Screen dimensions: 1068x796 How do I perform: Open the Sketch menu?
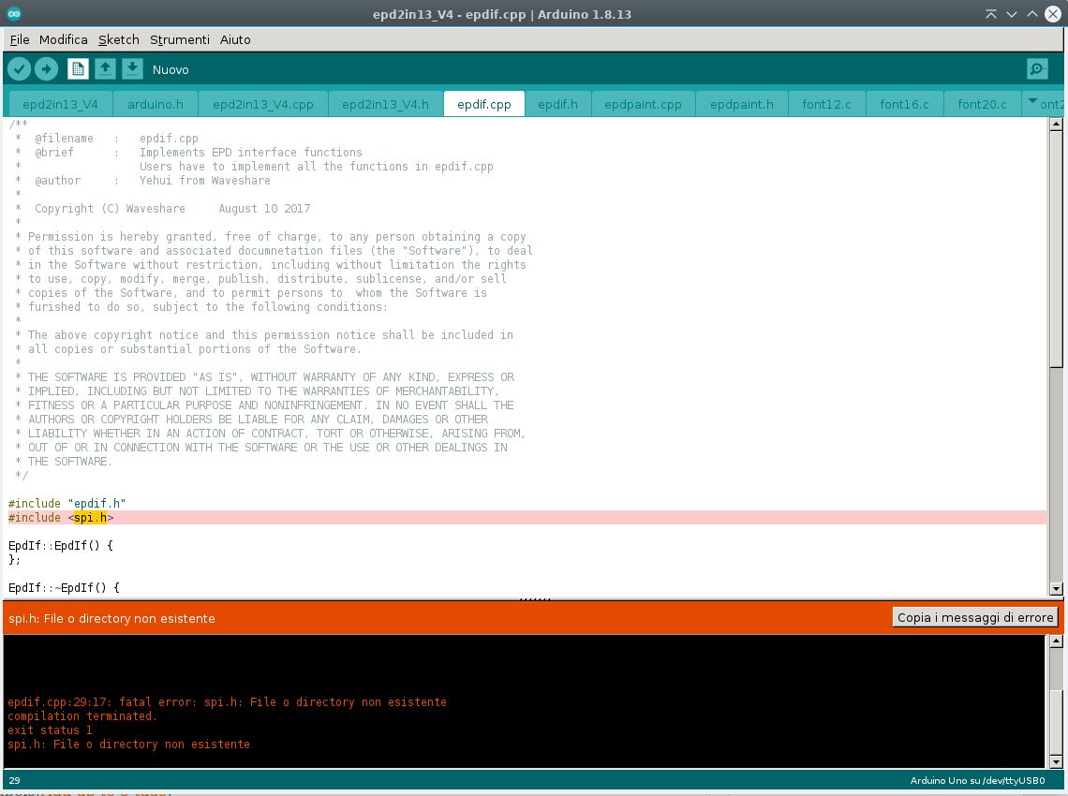click(x=119, y=39)
